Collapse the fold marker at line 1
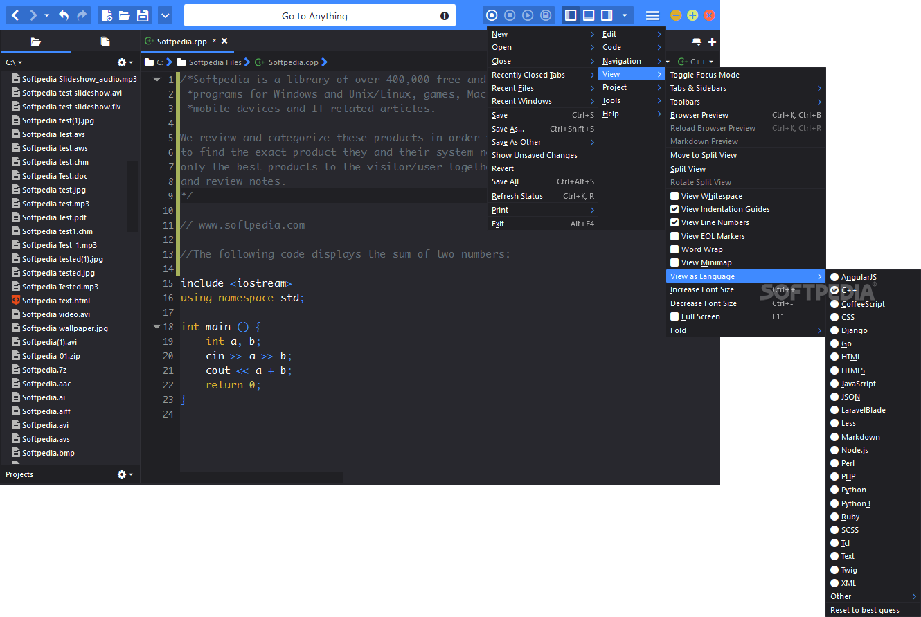This screenshot has height=617, width=921. [x=157, y=80]
